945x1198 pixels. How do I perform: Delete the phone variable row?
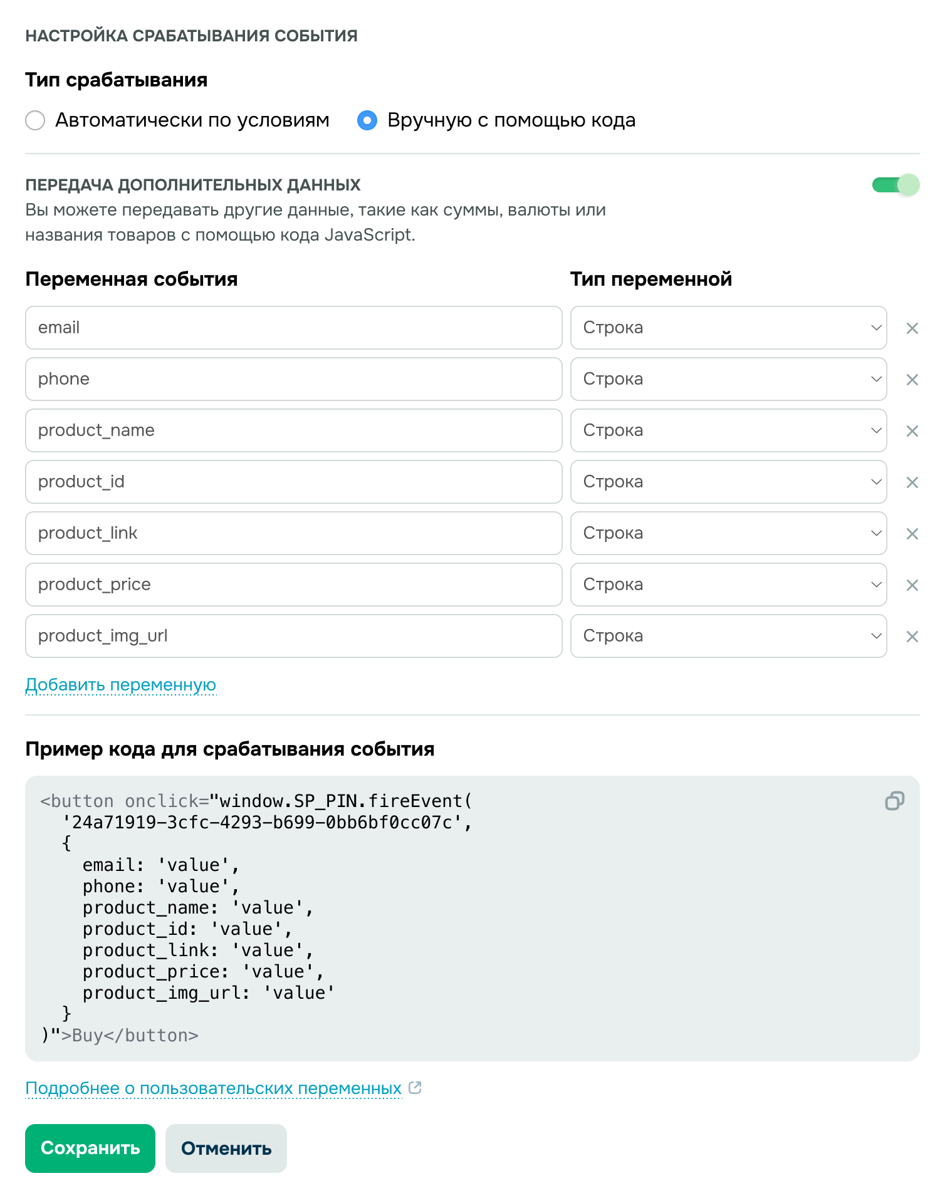pyautogui.click(x=912, y=380)
